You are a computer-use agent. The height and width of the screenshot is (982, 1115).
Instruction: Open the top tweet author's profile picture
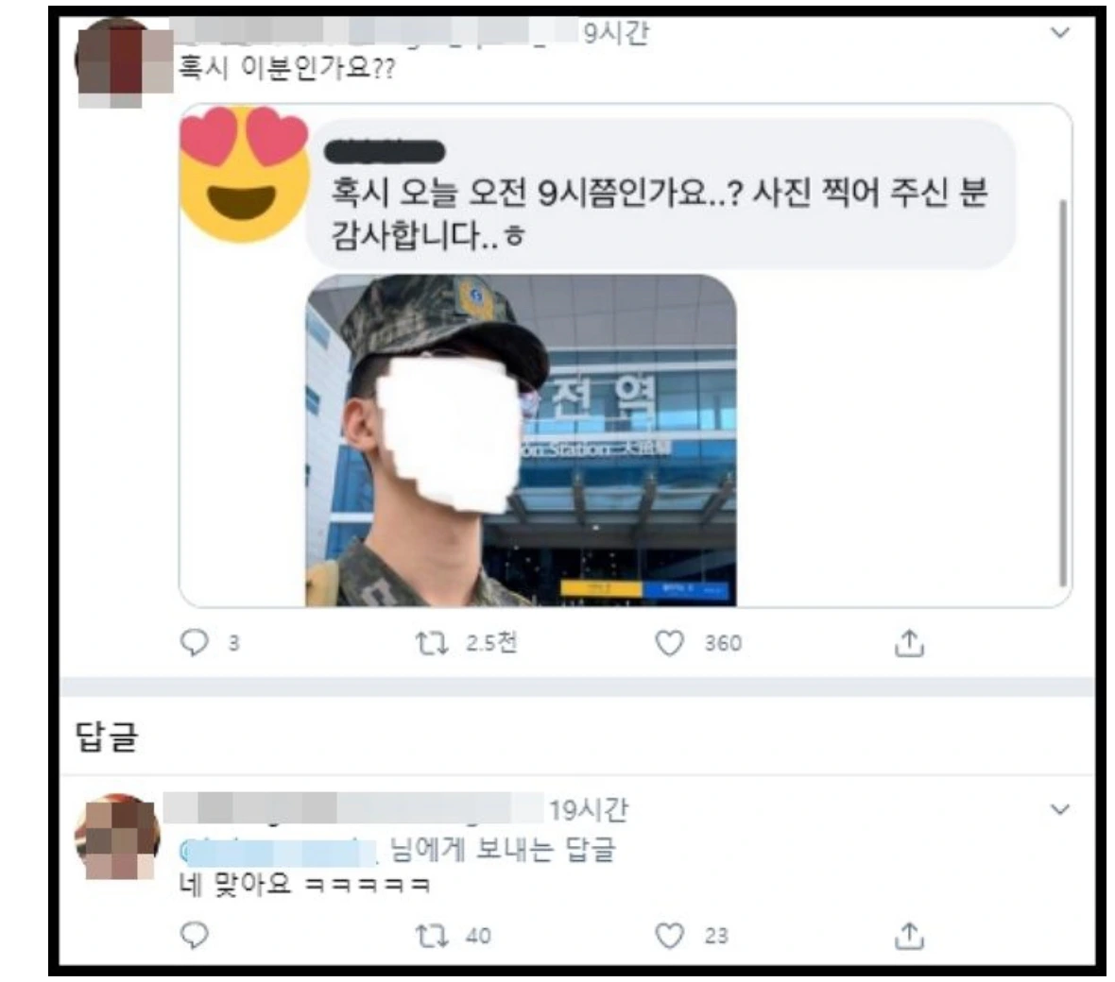click(x=124, y=64)
